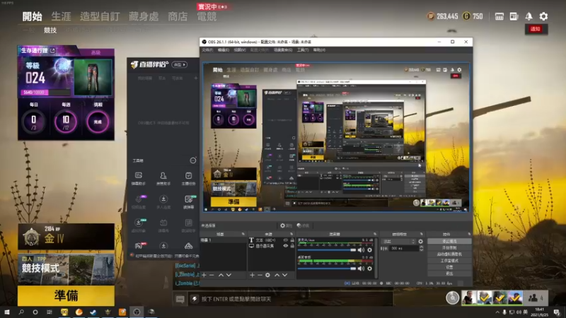Move selected scene down in OBS
This screenshot has width=566, height=318.
tap(229, 275)
